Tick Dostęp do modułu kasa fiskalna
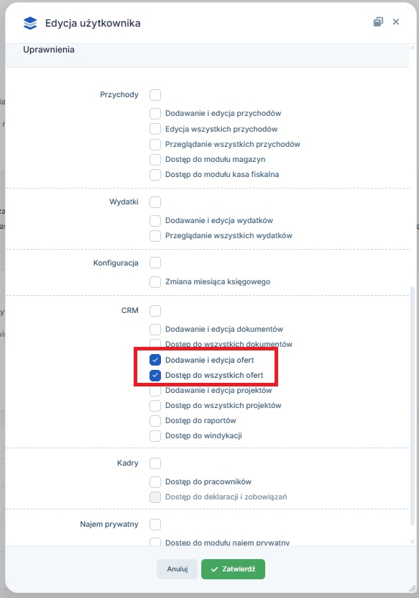Image resolution: width=419 pixels, height=598 pixels. pyautogui.click(x=155, y=174)
